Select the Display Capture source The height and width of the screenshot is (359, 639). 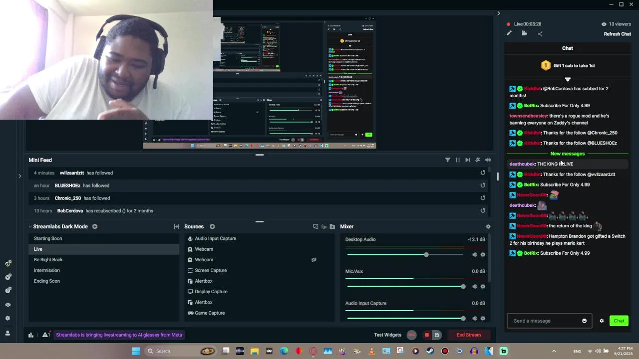[x=260, y=292]
